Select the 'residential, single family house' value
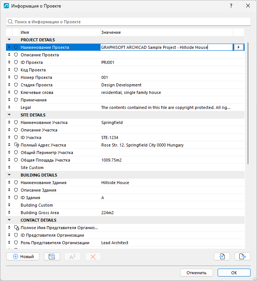Screen dimensions: 257x281 (x=131, y=92)
